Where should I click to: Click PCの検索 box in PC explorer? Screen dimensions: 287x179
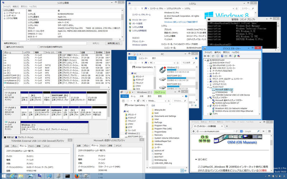coord(189,63)
